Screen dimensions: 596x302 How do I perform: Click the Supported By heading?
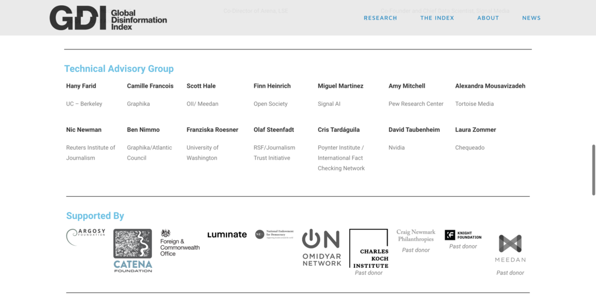click(x=95, y=216)
